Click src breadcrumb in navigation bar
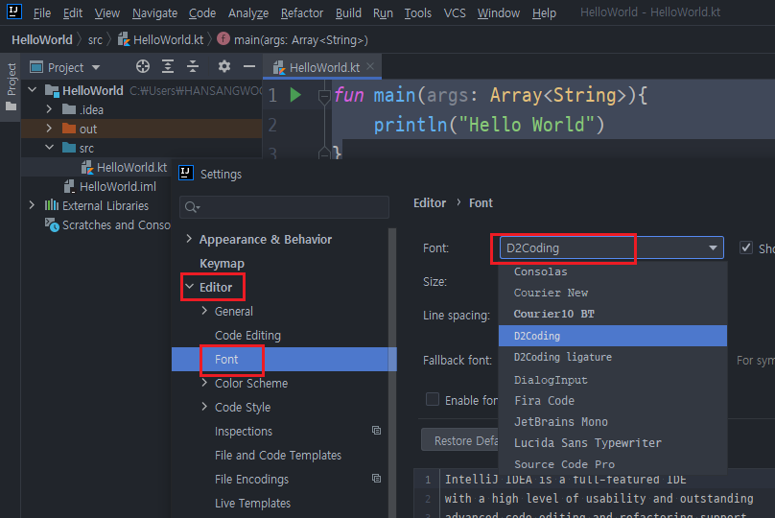 (x=95, y=39)
